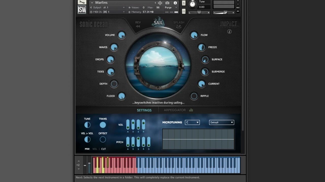Open the arpeggiator bars icon
Screen dimensions: 325x182
click(x=191, y=110)
